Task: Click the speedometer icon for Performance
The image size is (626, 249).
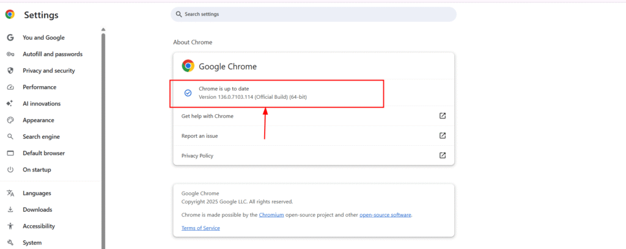Action: [10, 87]
